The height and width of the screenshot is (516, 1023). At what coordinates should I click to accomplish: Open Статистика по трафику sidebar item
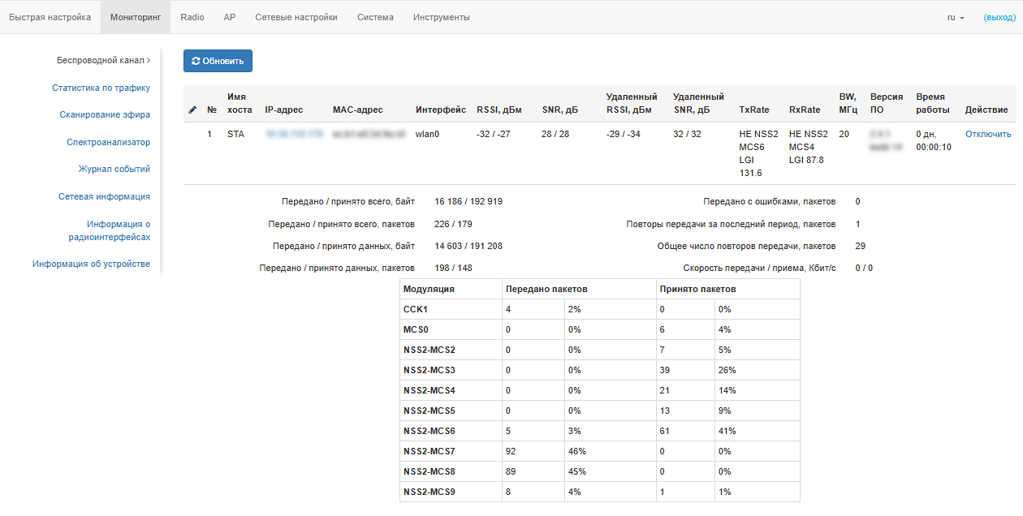[101, 88]
